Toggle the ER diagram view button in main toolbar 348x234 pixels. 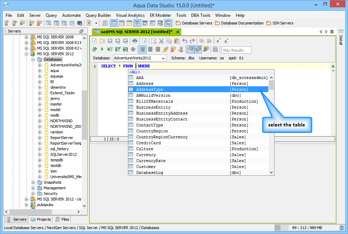coord(160,23)
